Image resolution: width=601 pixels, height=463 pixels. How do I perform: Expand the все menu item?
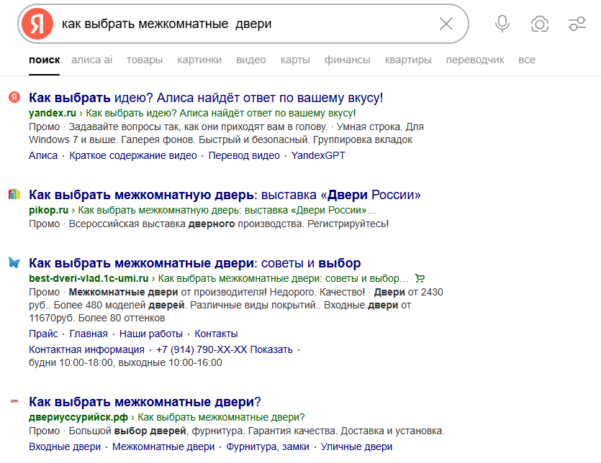(527, 60)
